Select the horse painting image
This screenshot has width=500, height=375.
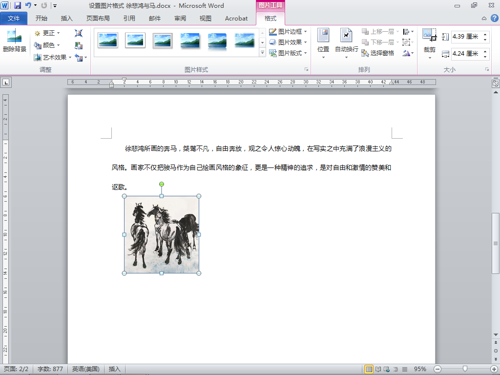click(162, 235)
